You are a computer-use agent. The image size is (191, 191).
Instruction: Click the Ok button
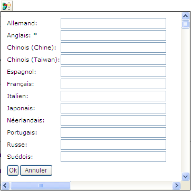click(x=13, y=170)
